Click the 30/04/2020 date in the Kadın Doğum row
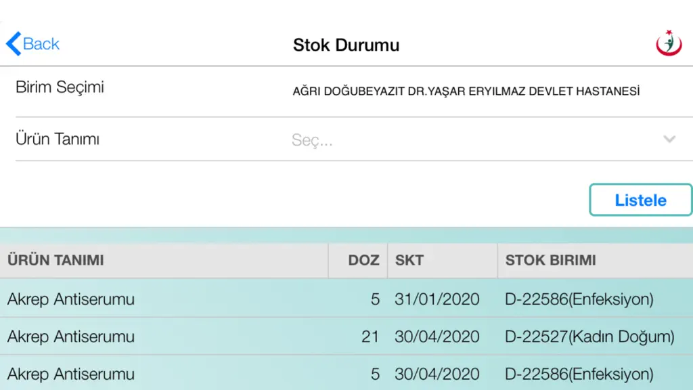The image size is (693, 390). point(437,337)
